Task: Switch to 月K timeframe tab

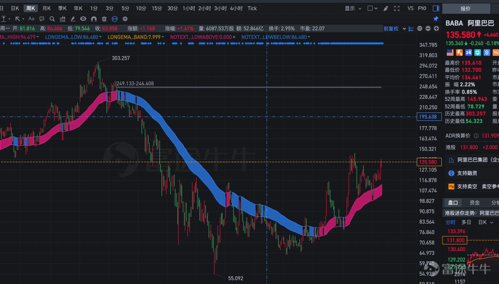Action: (47, 8)
